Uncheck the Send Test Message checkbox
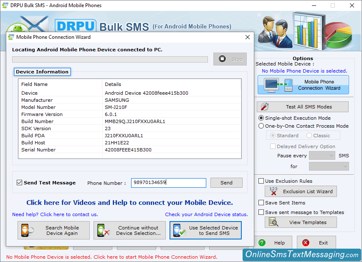362x262 pixels. 19,183
